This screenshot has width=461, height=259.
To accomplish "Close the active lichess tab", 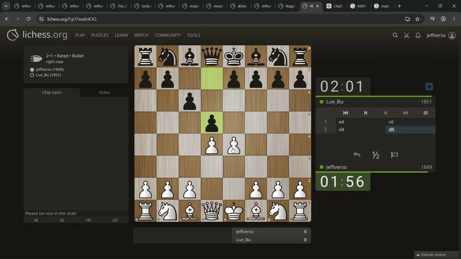I will (x=317, y=6).
